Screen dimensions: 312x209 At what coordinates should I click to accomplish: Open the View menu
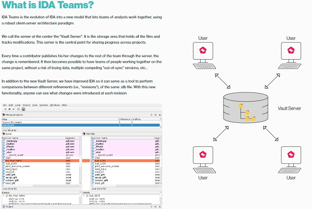(35, 105)
